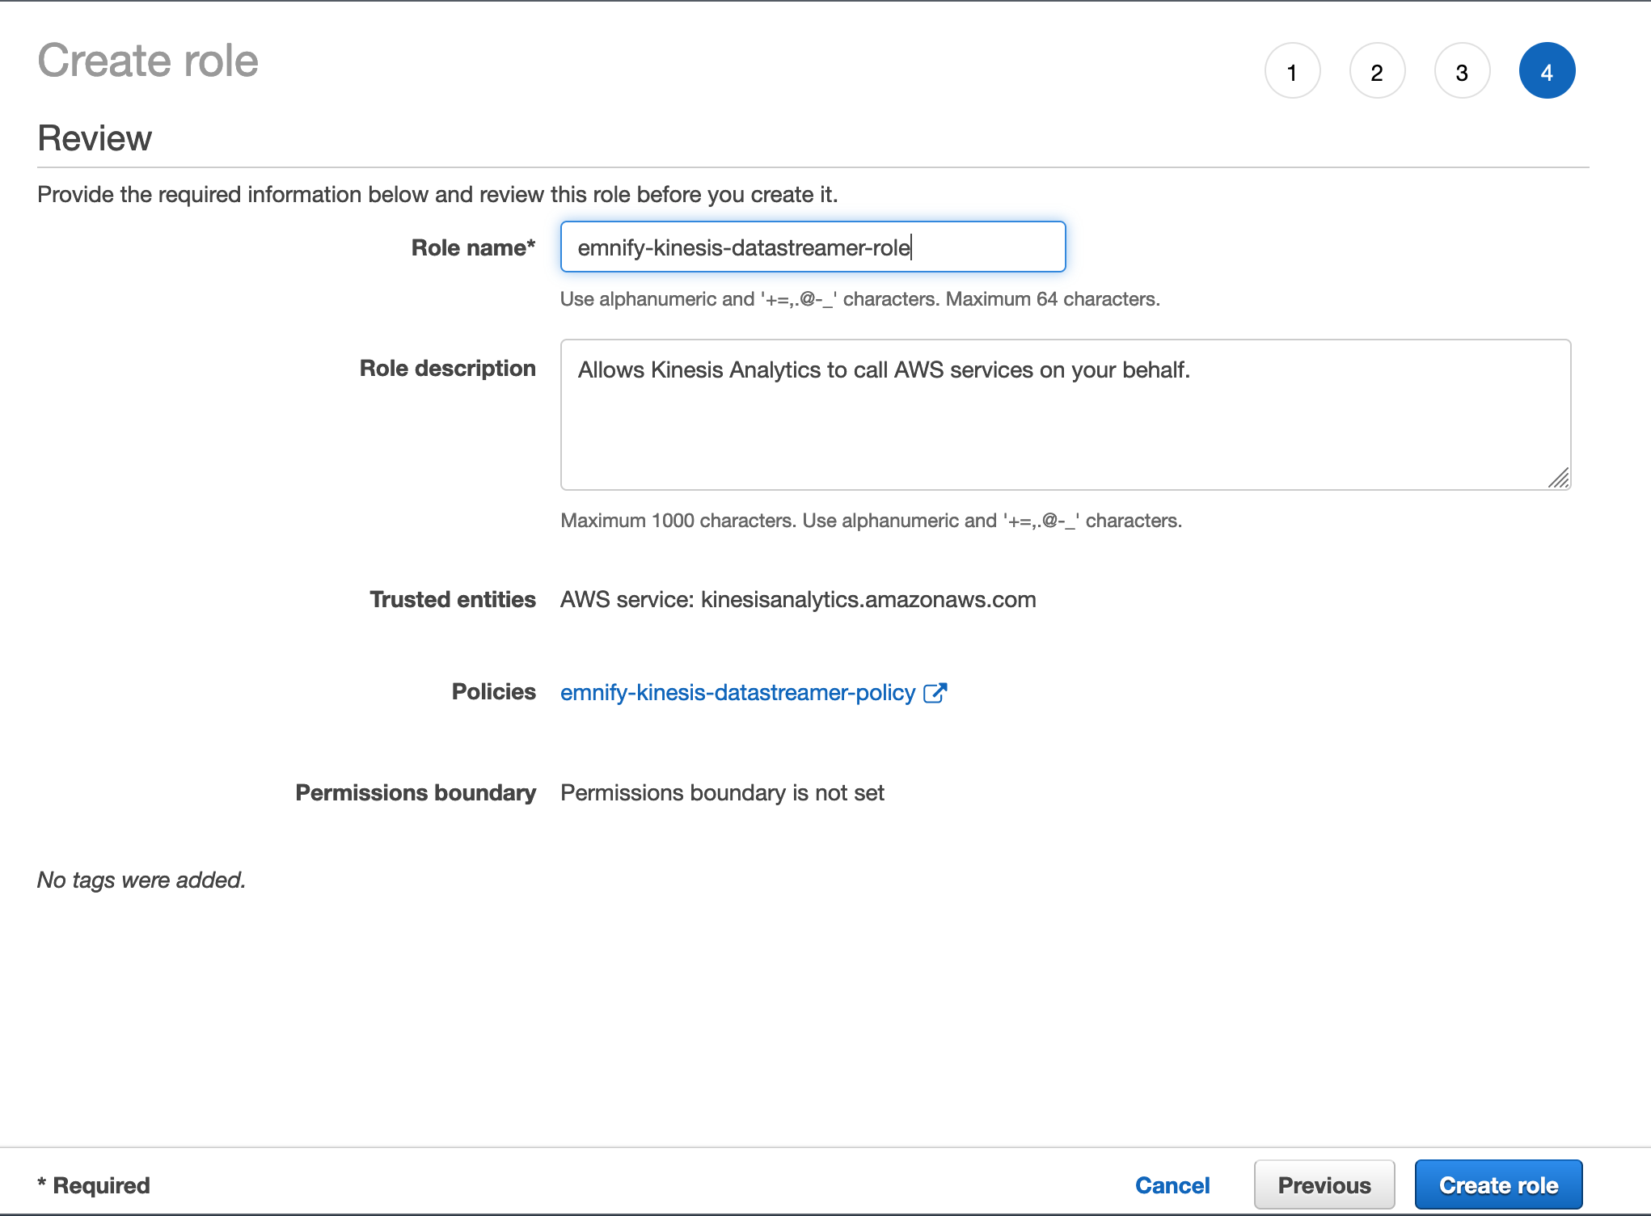The height and width of the screenshot is (1216, 1651).
Task: Go to wizard step 1
Action: tap(1292, 71)
